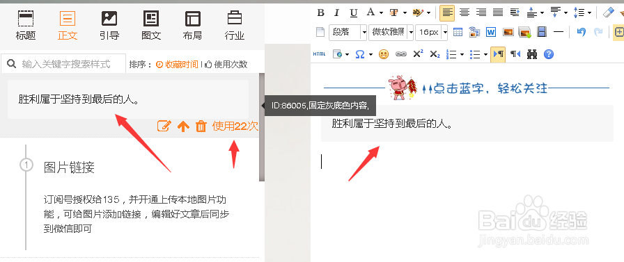This screenshot has height=262, width=624.
Task: Open the editor help
Action: pos(549,54)
